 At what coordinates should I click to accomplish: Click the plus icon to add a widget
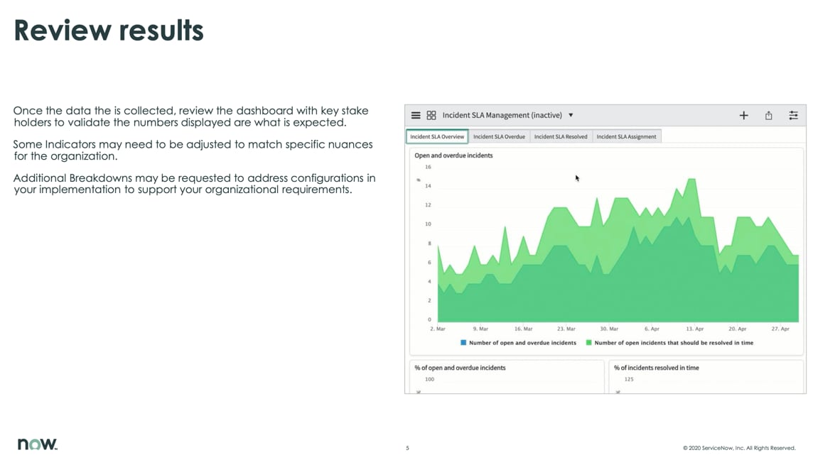(743, 114)
